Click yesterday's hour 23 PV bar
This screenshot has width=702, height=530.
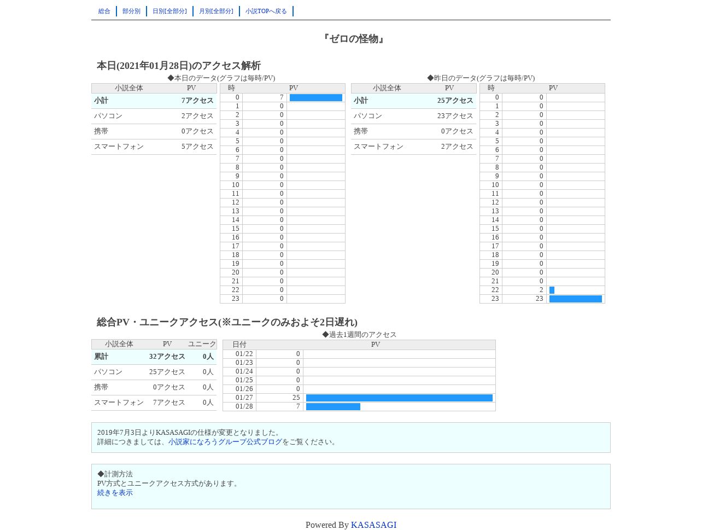coord(576,299)
